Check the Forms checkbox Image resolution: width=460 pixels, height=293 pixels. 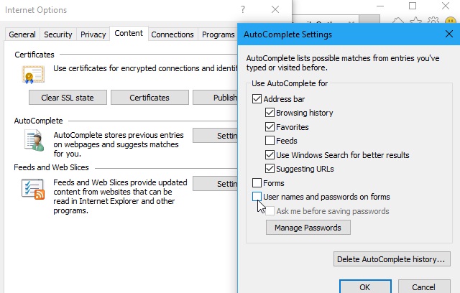pos(257,183)
